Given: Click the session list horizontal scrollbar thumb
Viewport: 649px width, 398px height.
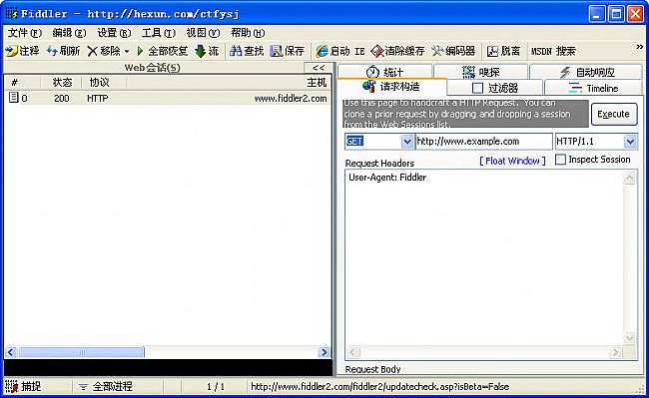Looking at the screenshot, I should pos(82,352).
